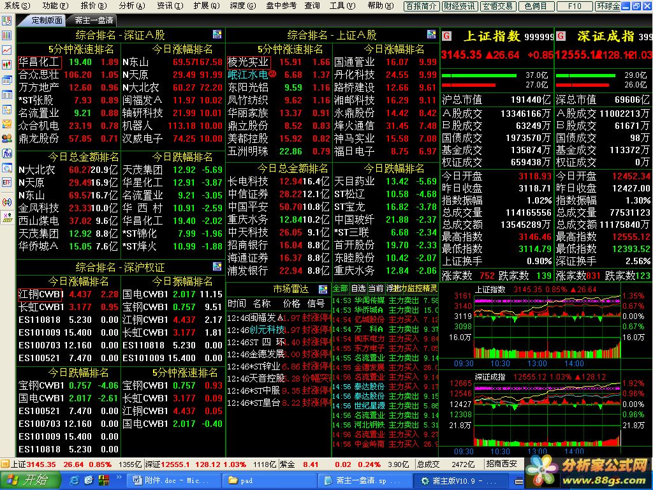Click the 财经资讯 button
653x490 pixels.
click(x=459, y=6)
